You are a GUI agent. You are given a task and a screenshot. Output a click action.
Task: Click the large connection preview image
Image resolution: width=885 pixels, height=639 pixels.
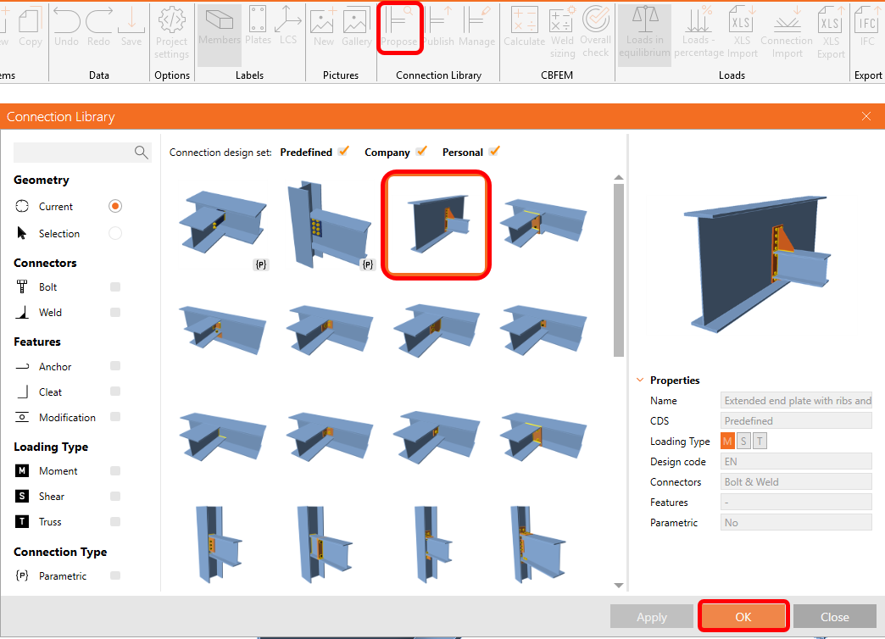click(756, 263)
